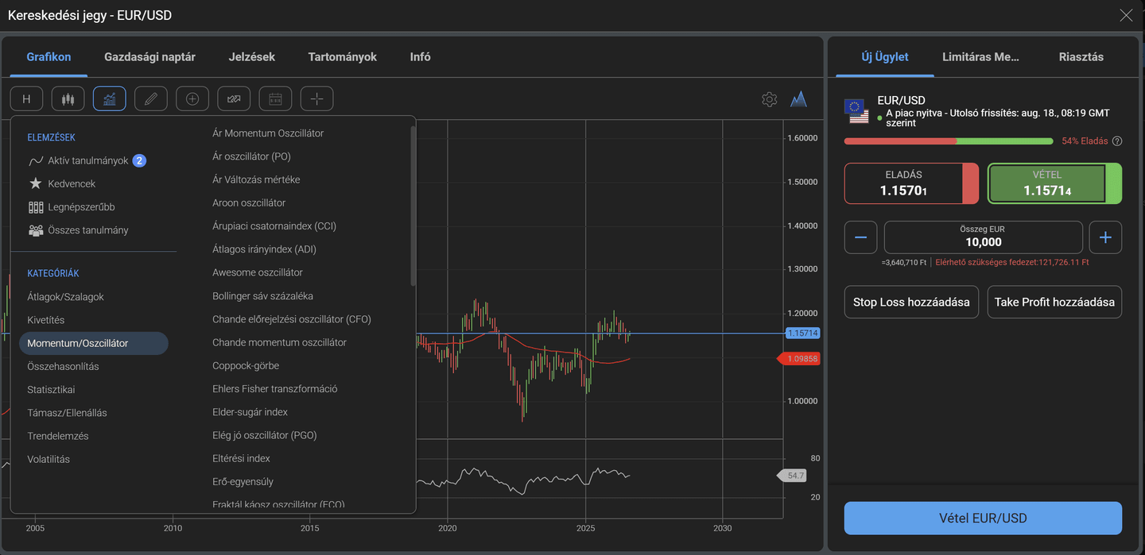Click the VÉTEL 1.15714 buy button

click(x=1054, y=183)
